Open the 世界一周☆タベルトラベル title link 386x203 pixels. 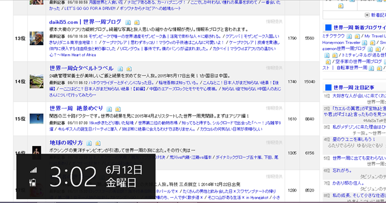[81, 68]
